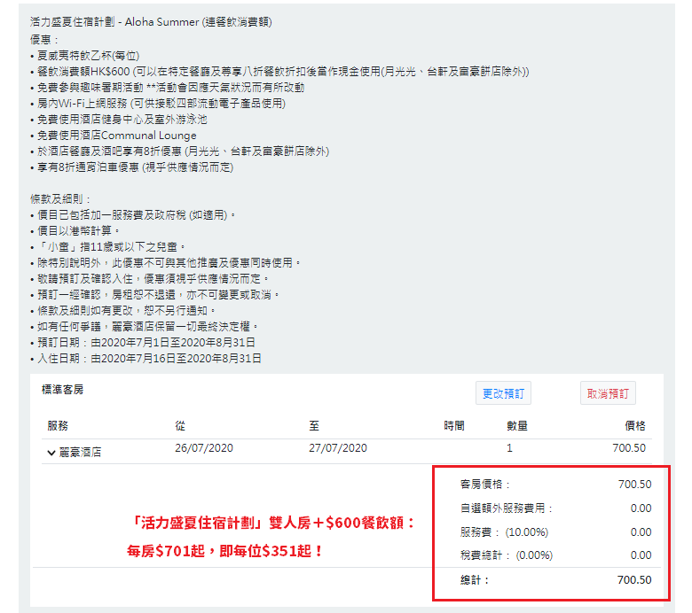Click the 總計 label
This screenshot has height=613, width=692.
tap(475, 580)
